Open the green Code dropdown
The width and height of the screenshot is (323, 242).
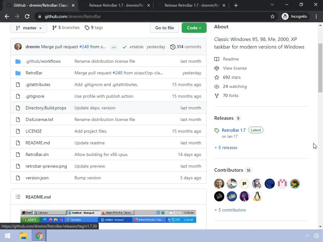point(194,28)
